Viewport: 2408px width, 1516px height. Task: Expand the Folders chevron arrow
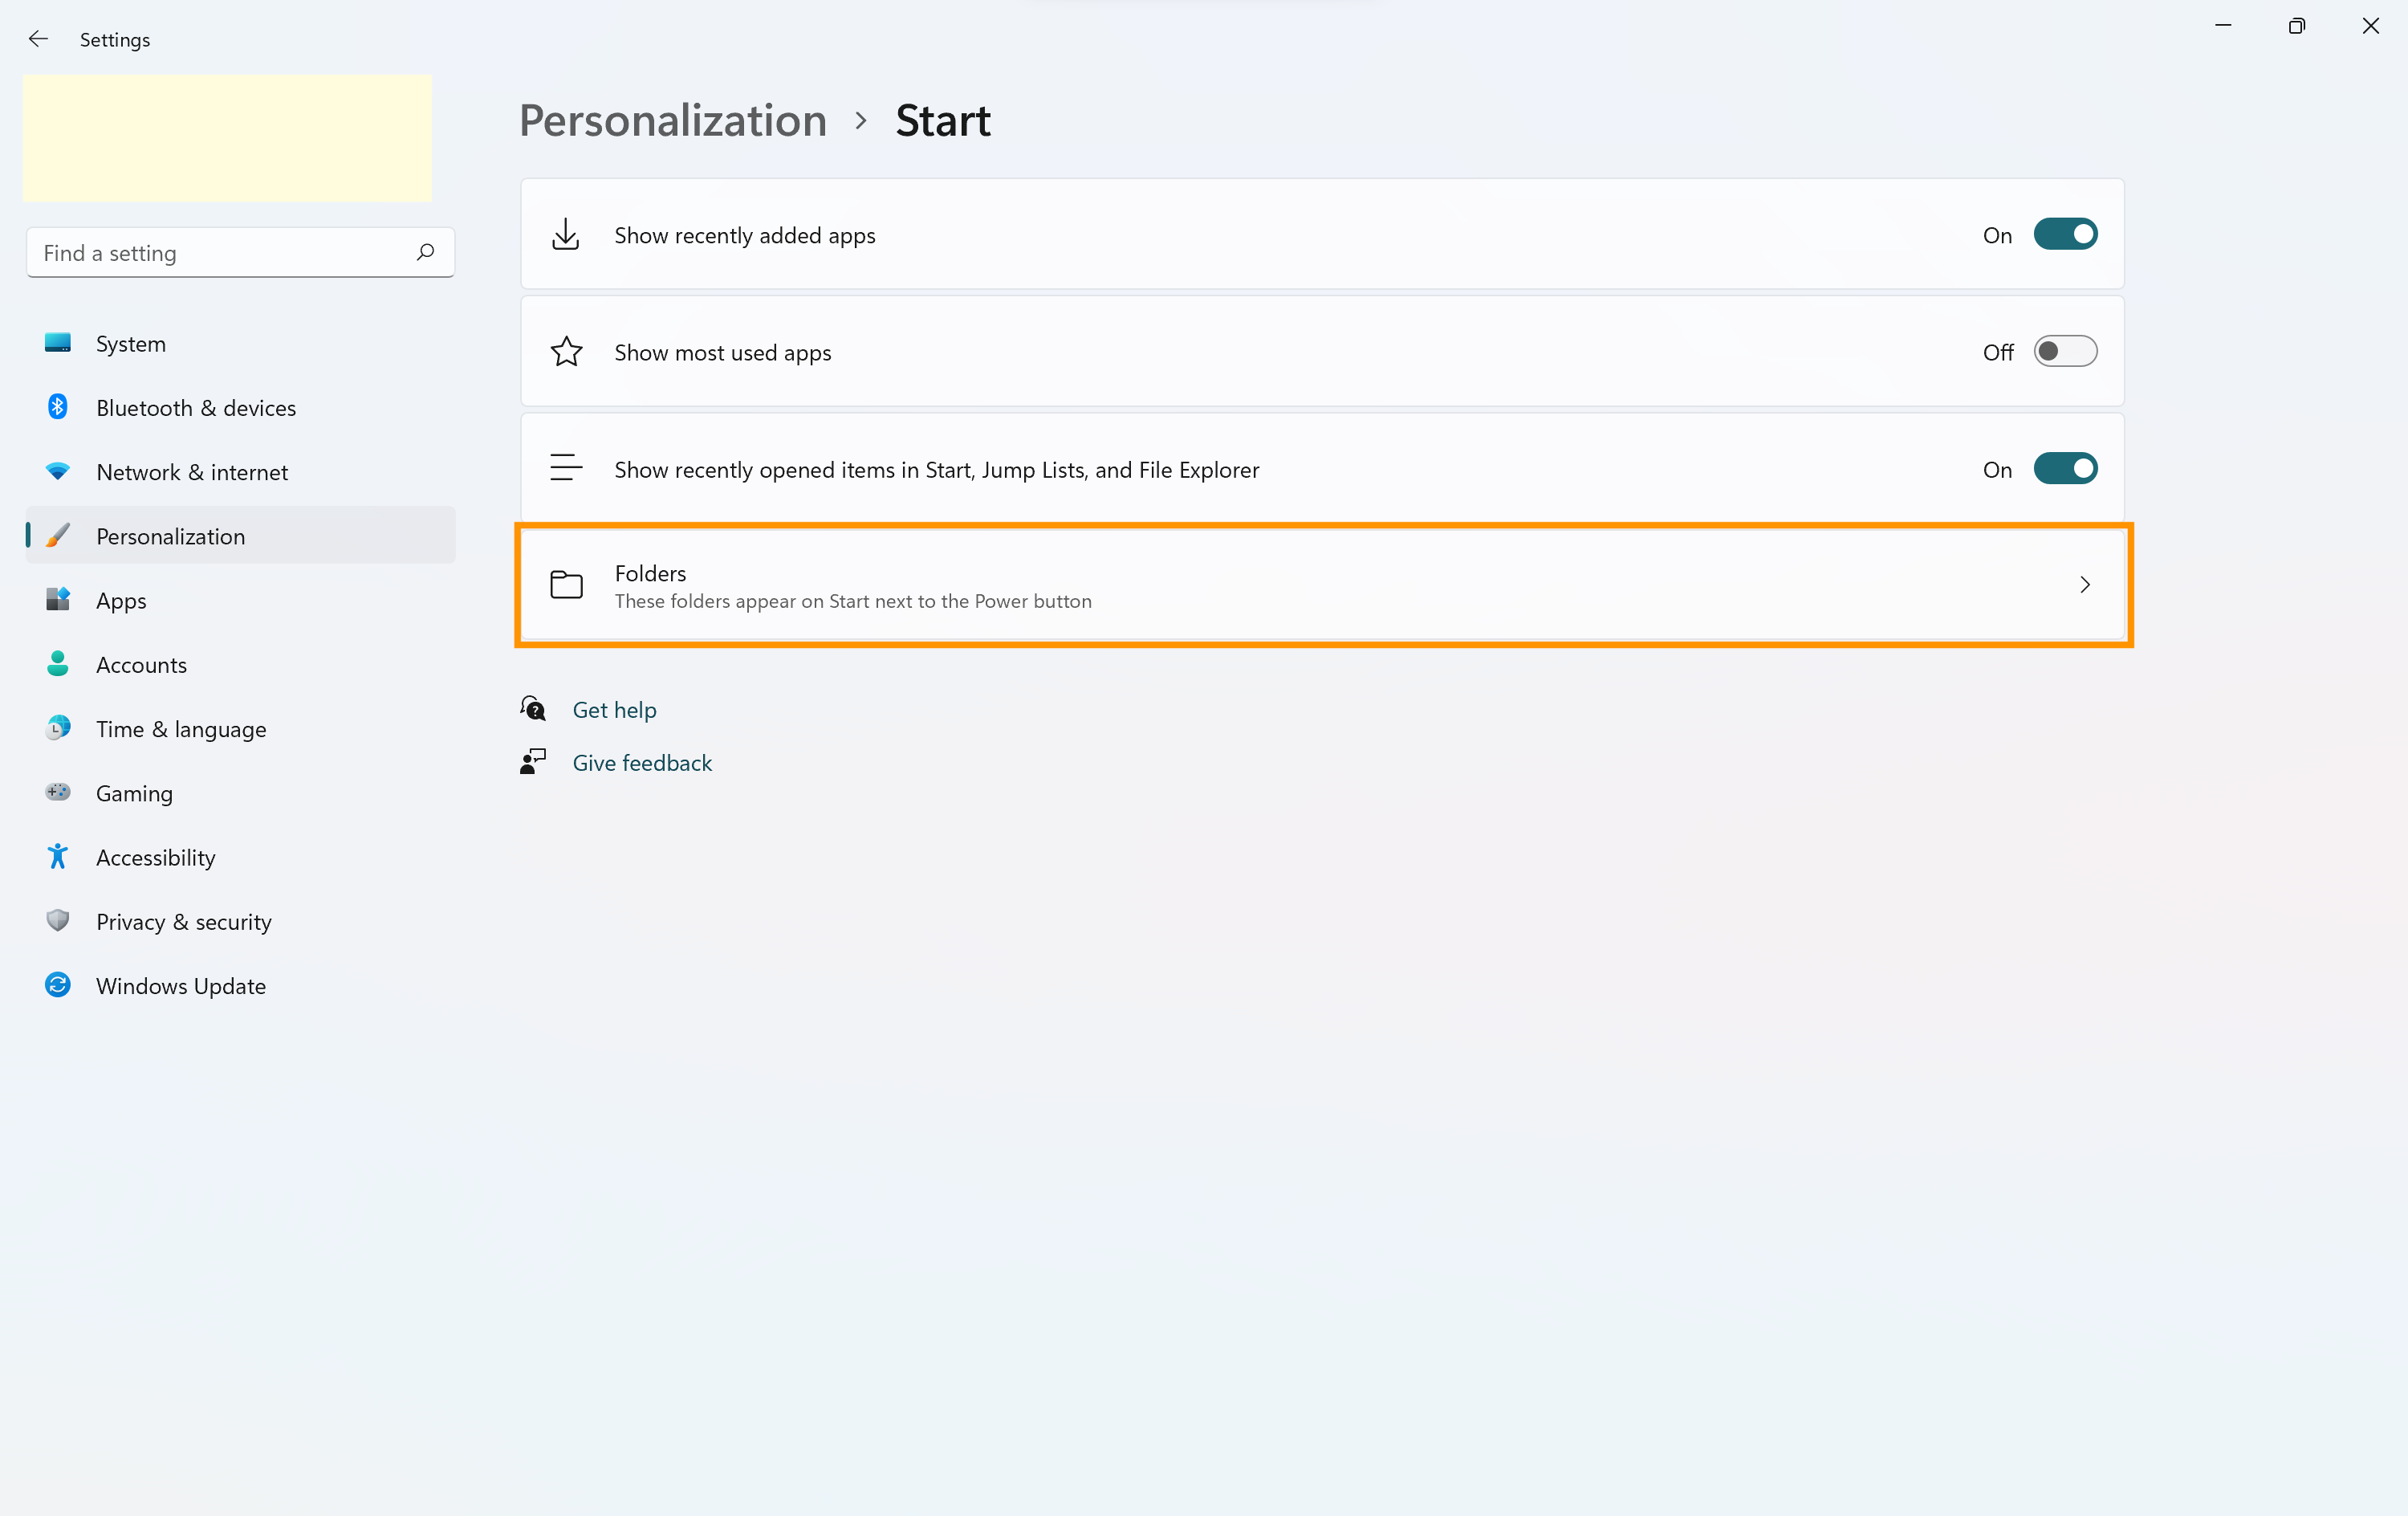[x=2085, y=585]
